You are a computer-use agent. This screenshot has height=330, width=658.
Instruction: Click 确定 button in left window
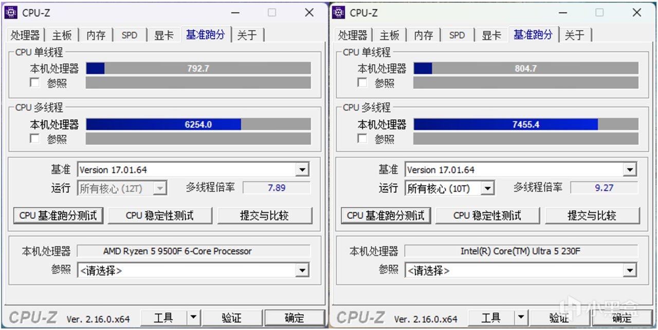point(295,318)
